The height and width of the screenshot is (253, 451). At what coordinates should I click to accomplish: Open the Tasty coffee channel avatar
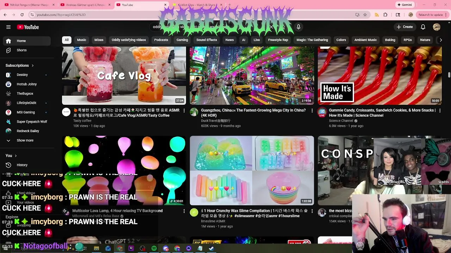click(x=66, y=112)
